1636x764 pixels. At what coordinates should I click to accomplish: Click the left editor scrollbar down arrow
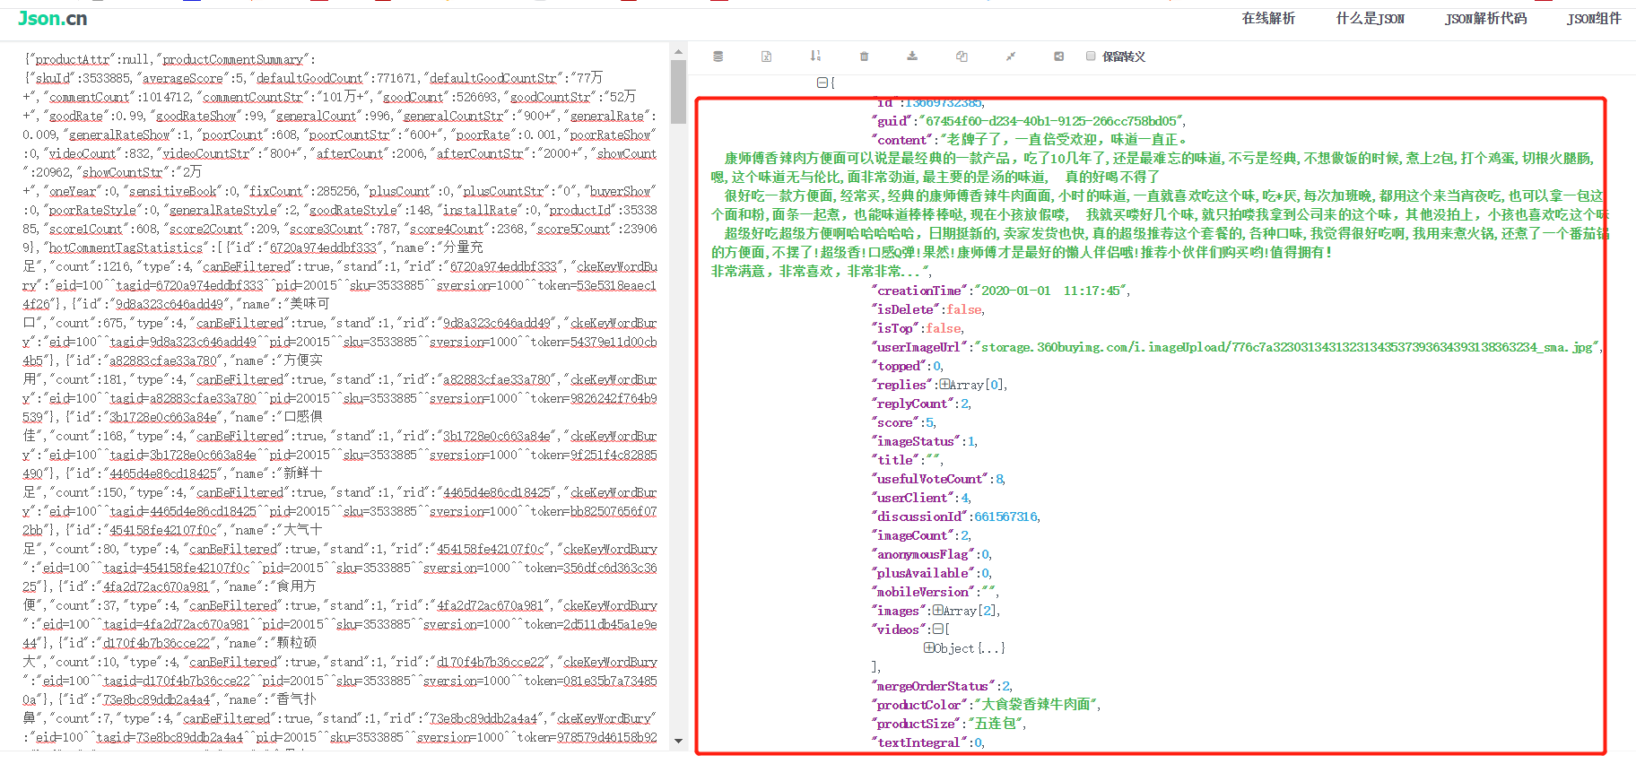pyautogui.click(x=678, y=741)
